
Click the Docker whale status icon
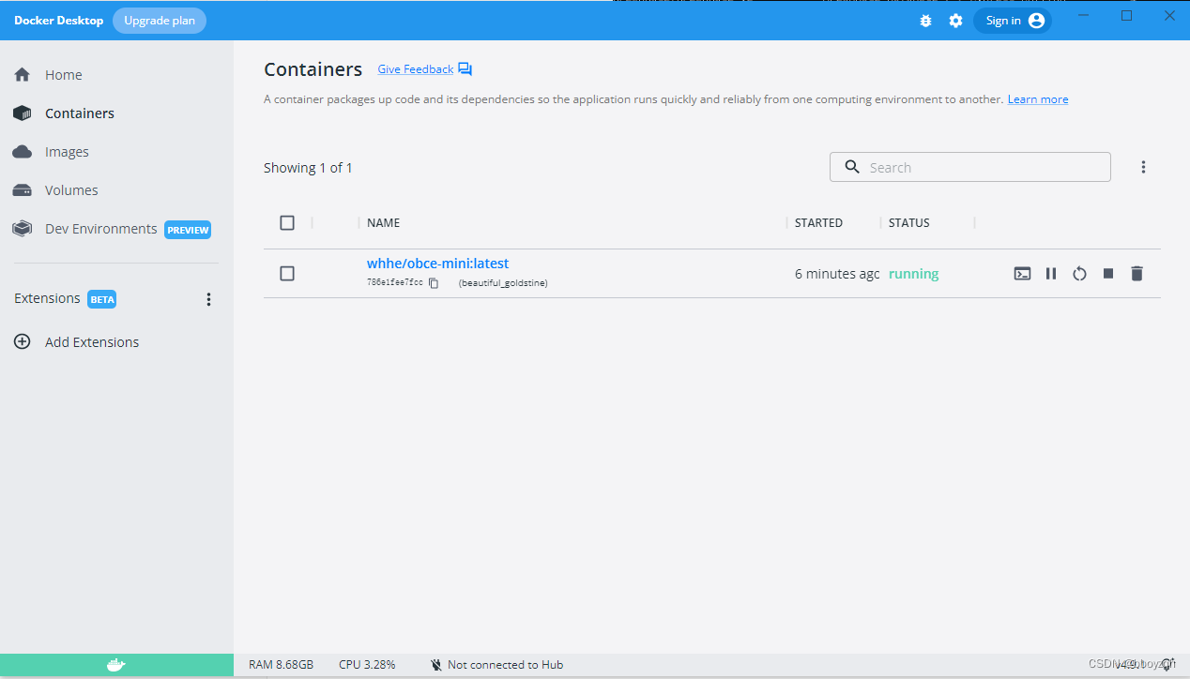[116, 665]
